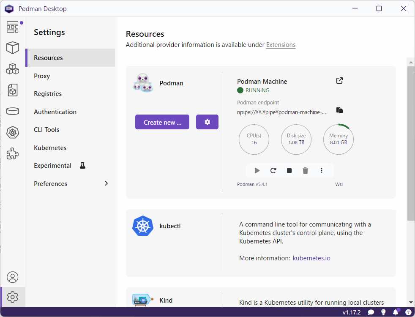Screen dimensions: 415x317
Task: Stop the running Podman Machine
Action: (x=289, y=171)
